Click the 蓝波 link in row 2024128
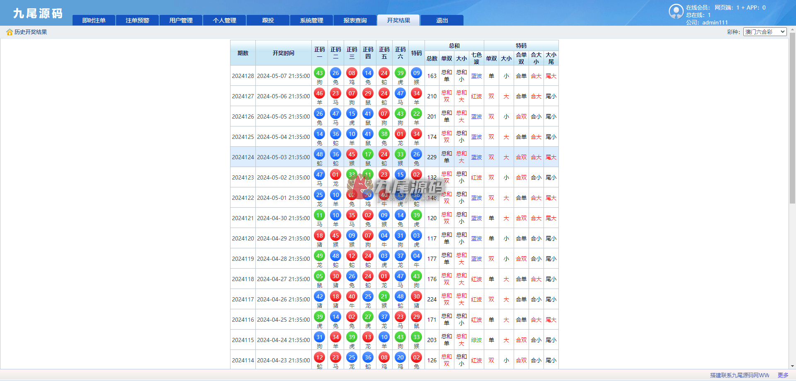 [x=476, y=76]
